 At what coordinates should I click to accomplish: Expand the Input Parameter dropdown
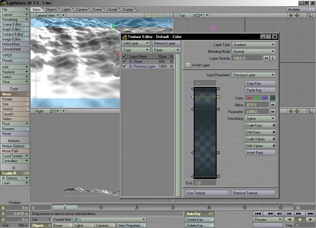click(254, 75)
